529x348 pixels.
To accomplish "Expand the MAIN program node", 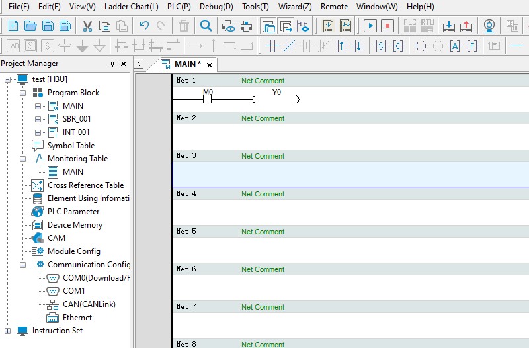I will (x=38, y=106).
